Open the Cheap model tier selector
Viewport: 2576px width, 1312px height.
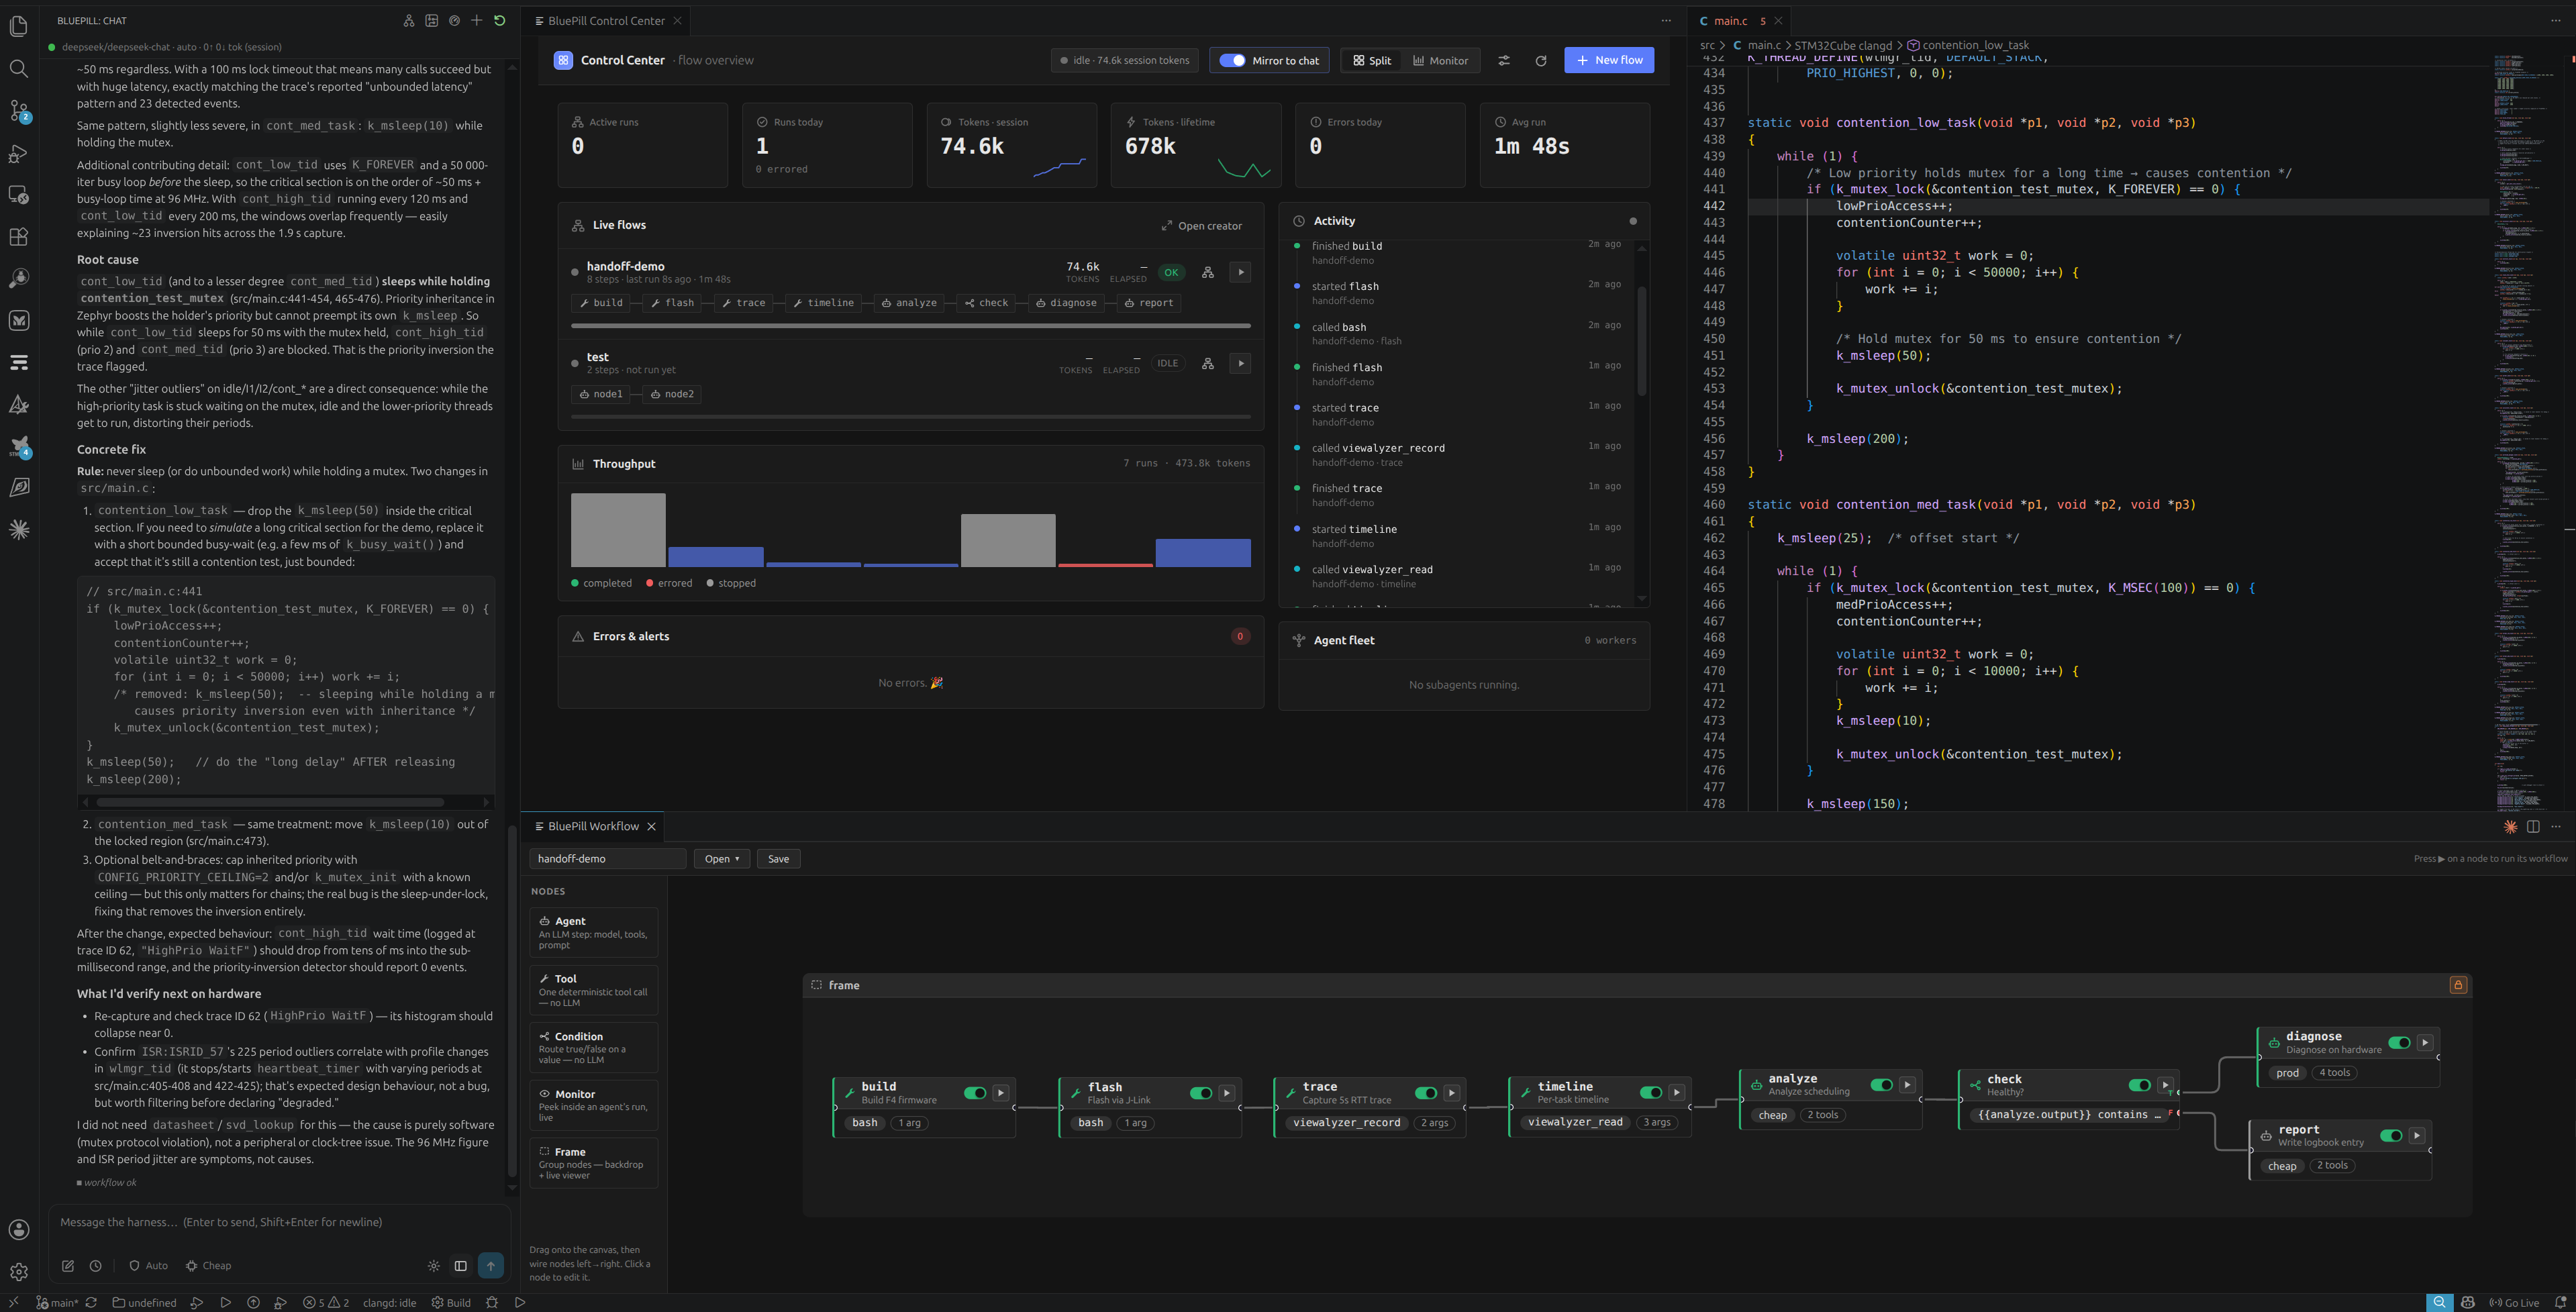point(209,1265)
